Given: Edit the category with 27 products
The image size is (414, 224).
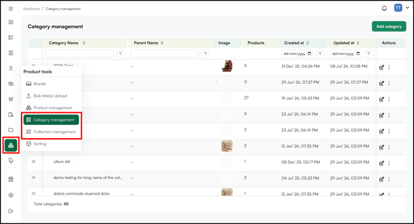Looking at the screenshot, I should (x=381, y=99).
